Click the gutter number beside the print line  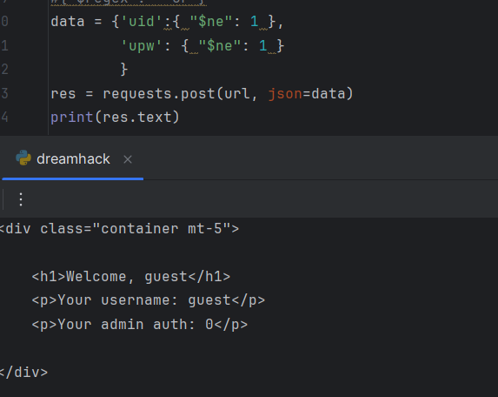4,118
